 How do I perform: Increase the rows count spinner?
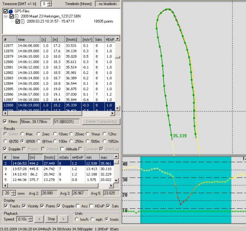tap(13, 191)
